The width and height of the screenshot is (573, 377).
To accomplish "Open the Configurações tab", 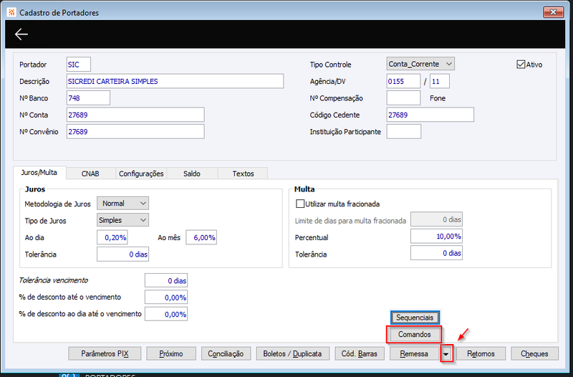I will [141, 173].
